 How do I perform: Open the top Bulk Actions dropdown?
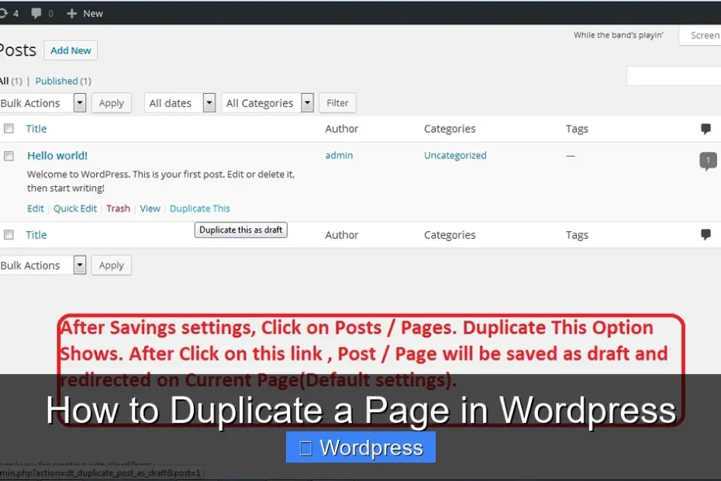point(43,103)
